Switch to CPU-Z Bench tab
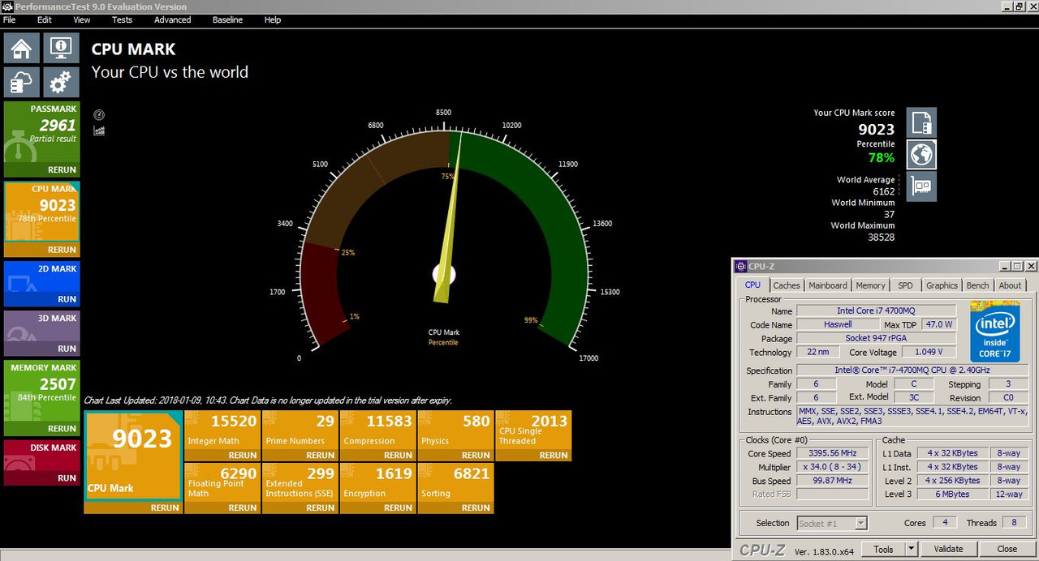Viewport: 1039px width, 561px height. coord(978,285)
